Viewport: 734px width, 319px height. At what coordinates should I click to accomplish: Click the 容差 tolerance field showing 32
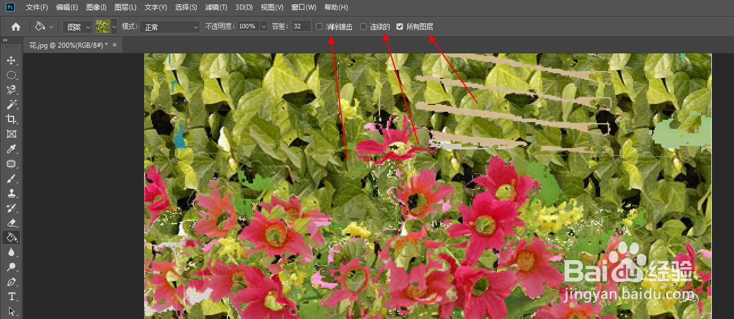tap(301, 26)
